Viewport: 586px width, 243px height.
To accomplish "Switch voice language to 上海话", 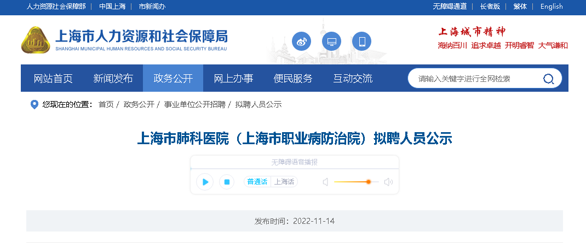I will pyautogui.click(x=284, y=182).
